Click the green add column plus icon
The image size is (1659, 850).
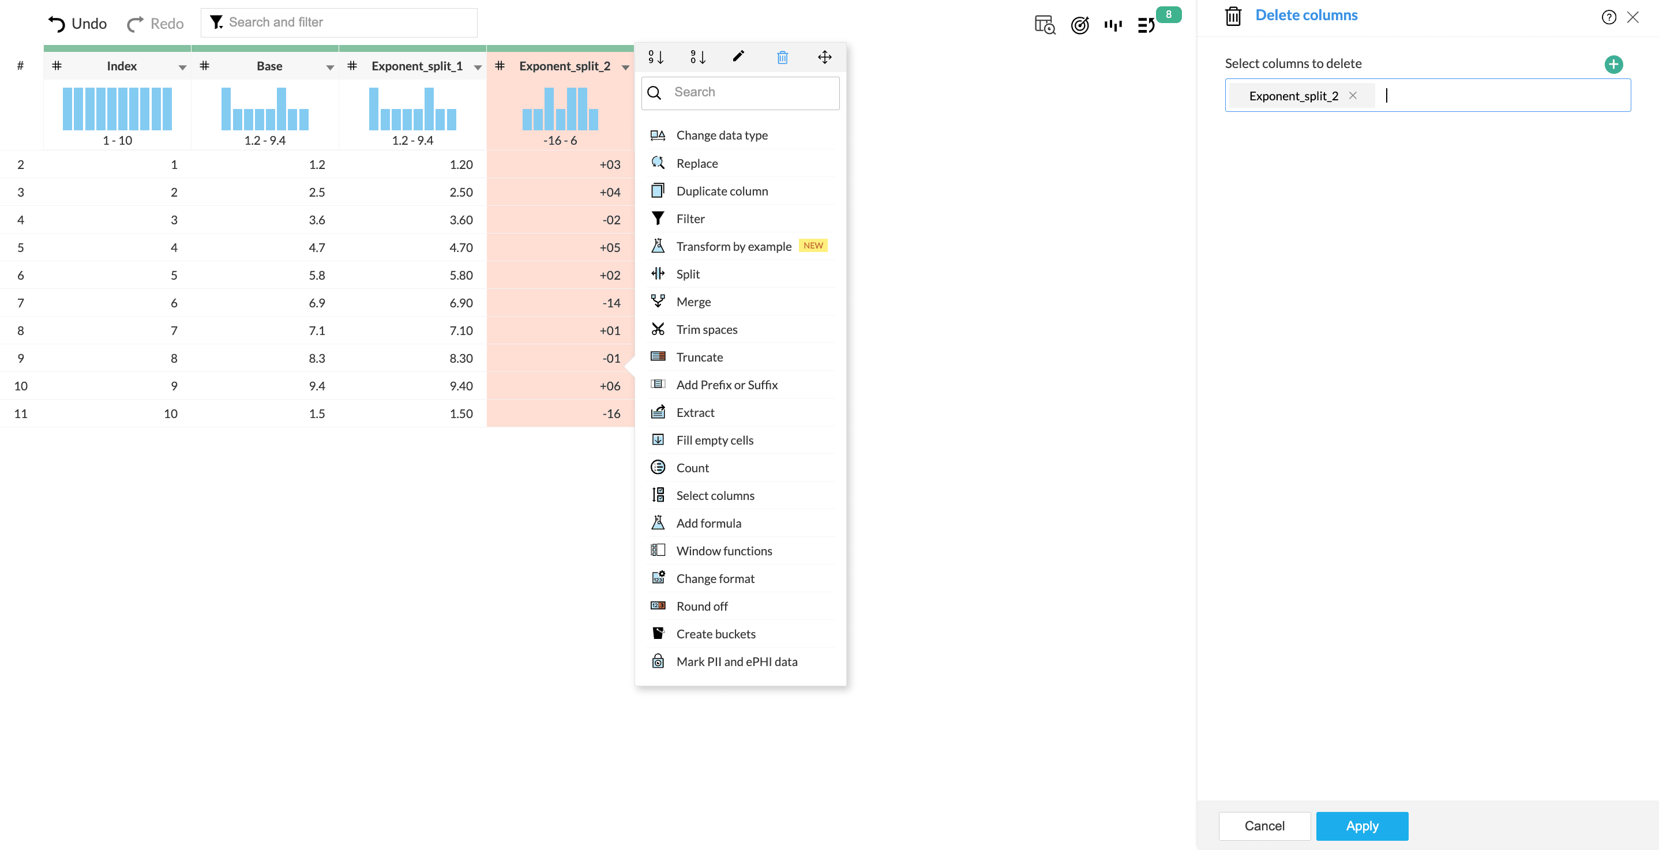tap(1613, 65)
